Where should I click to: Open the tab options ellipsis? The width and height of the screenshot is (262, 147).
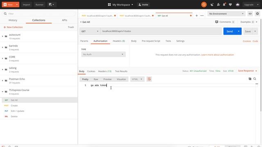[202, 16]
